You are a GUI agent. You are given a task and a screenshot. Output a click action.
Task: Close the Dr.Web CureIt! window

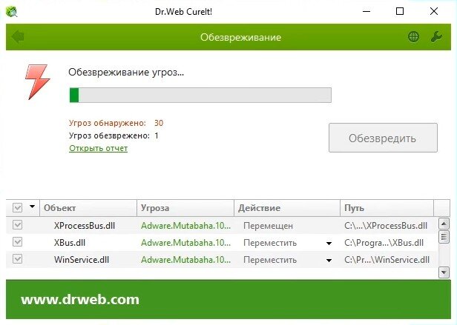(434, 11)
